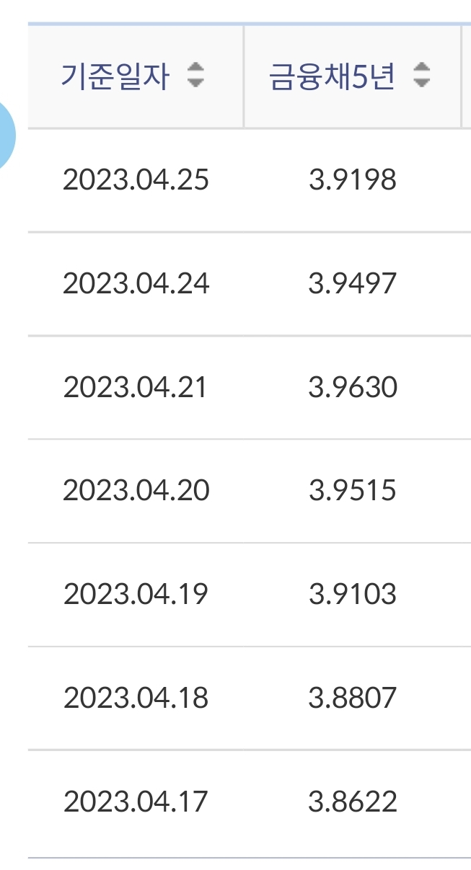Choose the 2023.04.18 date cell
The height and width of the screenshot is (870, 471).
pyautogui.click(x=136, y=698)
